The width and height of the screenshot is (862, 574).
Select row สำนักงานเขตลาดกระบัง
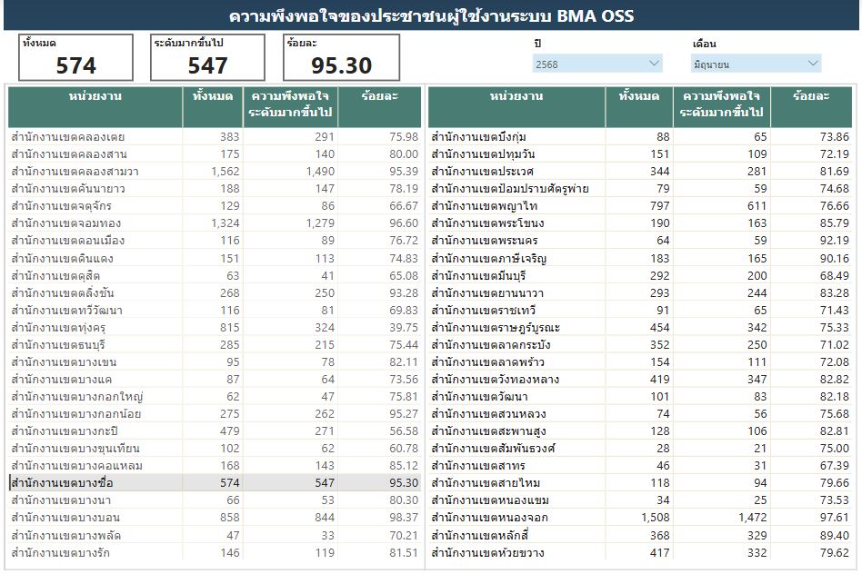click(x=640, y=345)
